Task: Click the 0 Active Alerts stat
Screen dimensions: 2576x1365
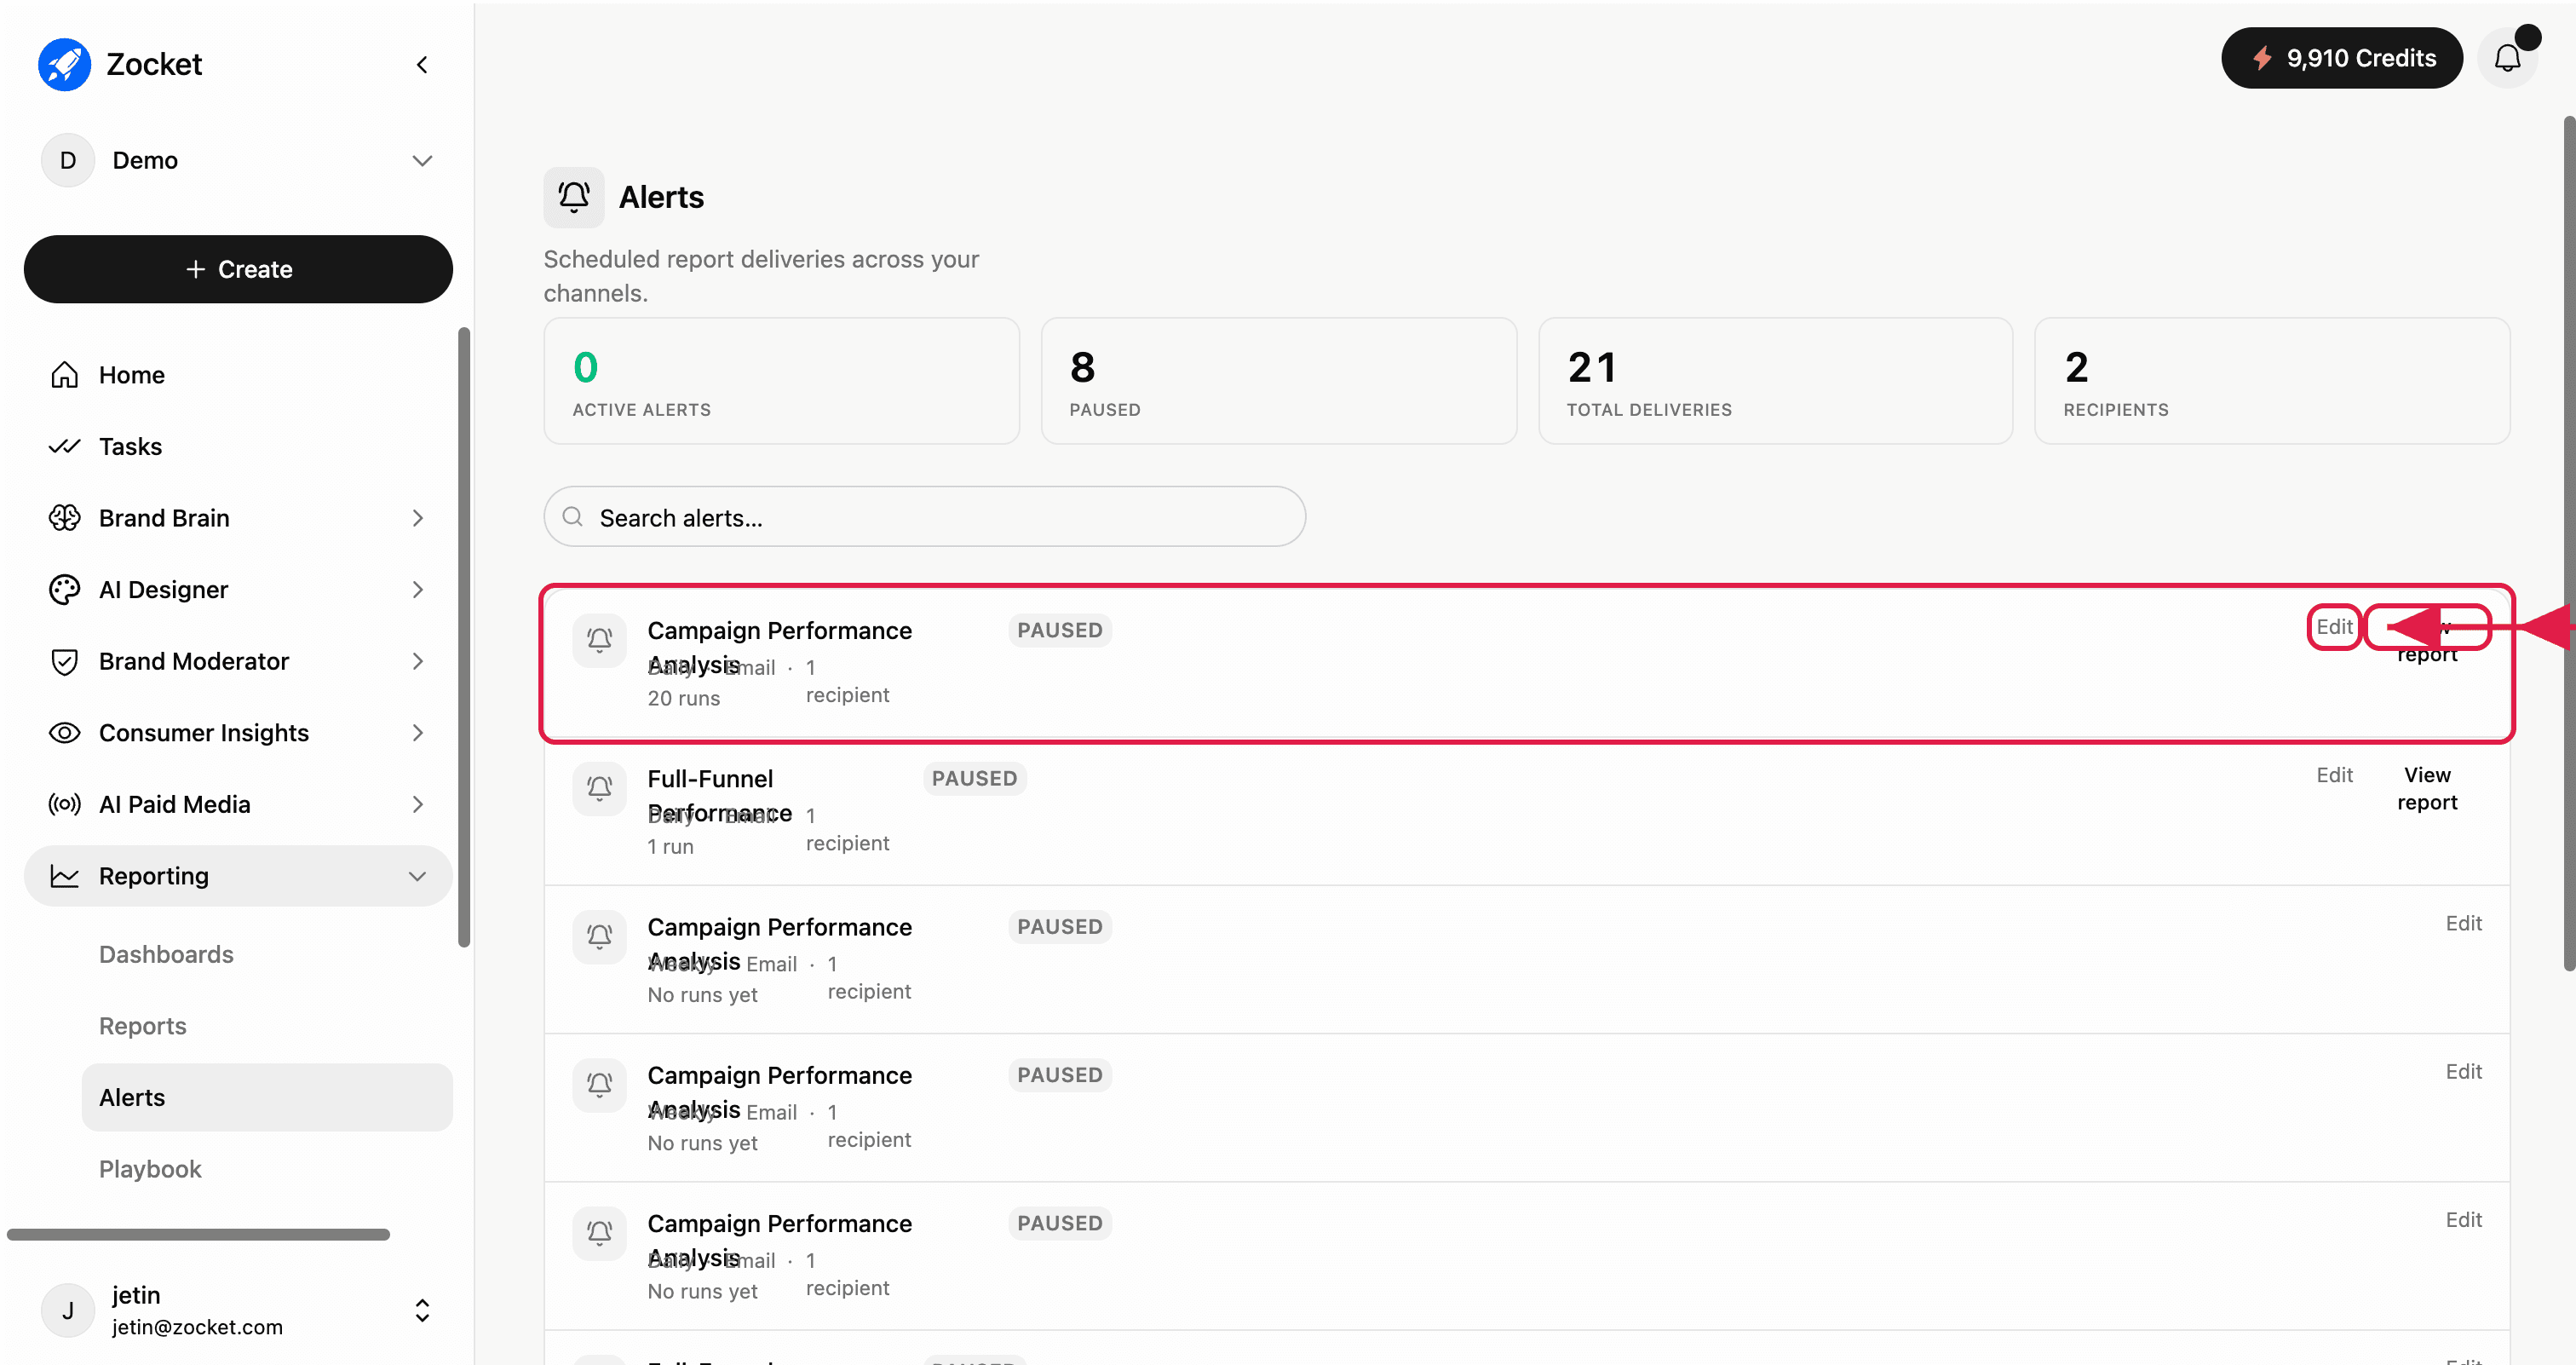Action: (x=782, y=381)
